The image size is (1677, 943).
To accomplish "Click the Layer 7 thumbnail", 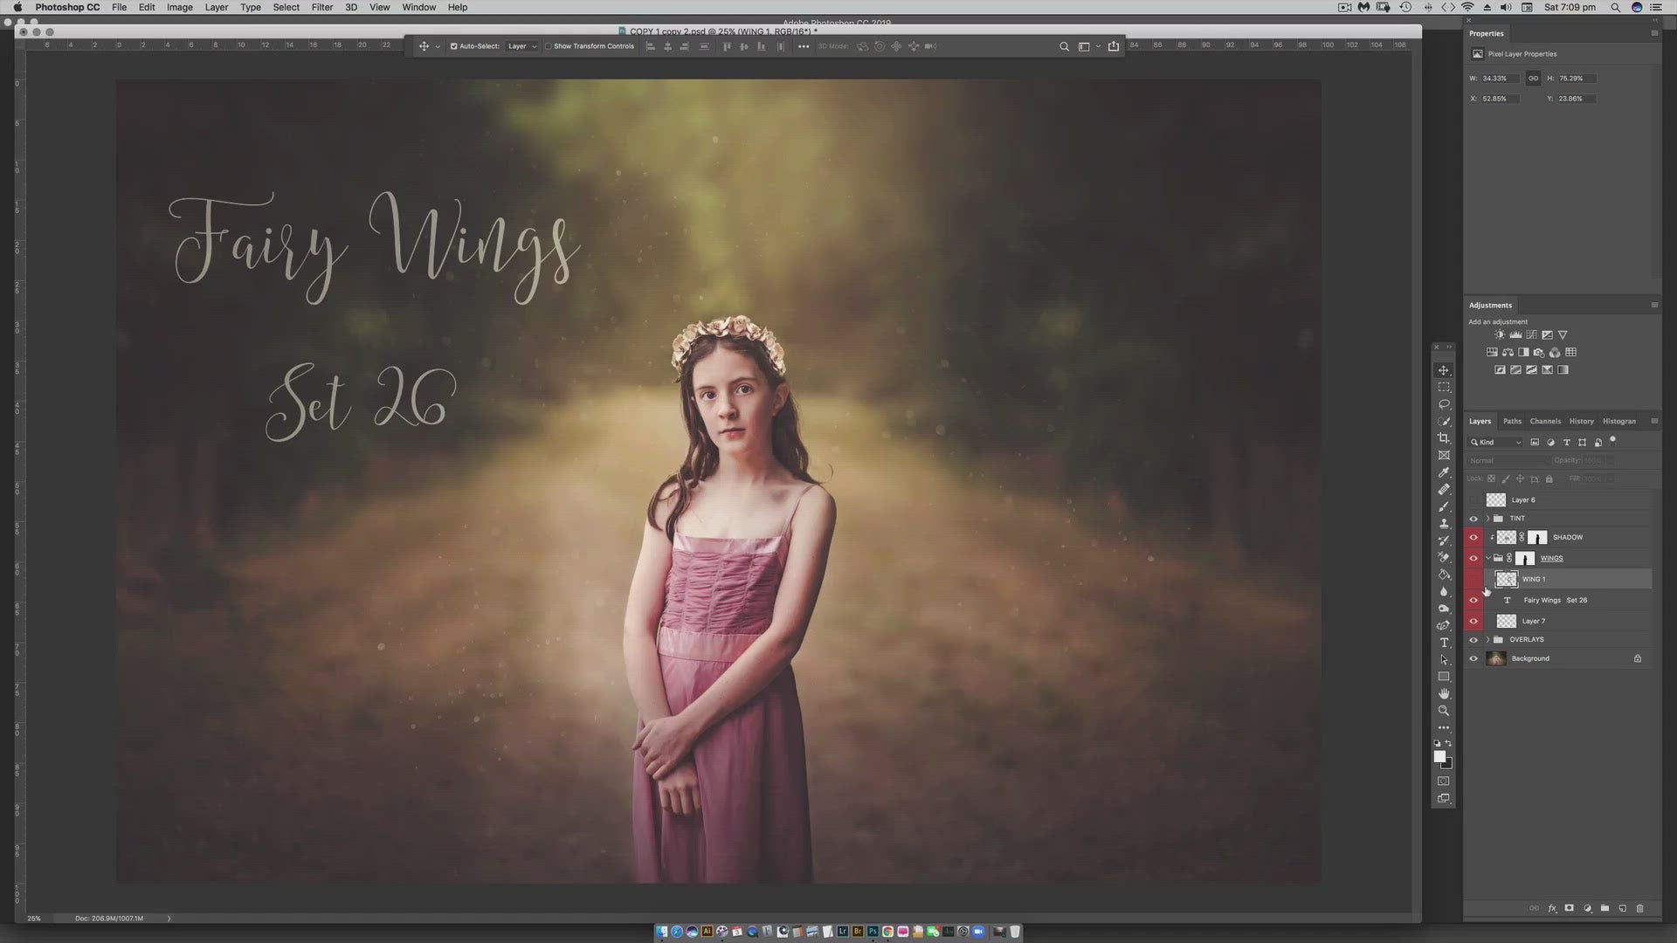I will click(1506, 621).
